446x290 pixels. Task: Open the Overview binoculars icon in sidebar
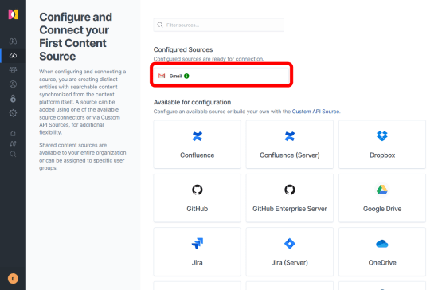[x=13, y=41]
